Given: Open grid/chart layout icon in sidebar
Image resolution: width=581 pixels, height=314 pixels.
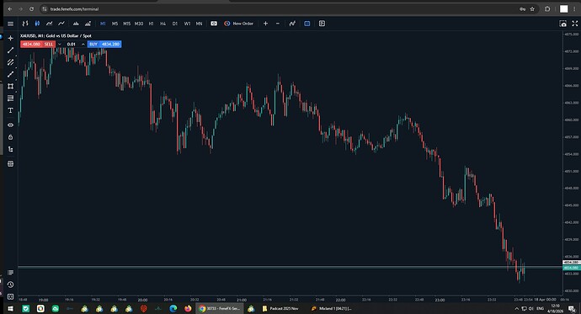Looking at the screenshot, I should [x=10, y=163].
